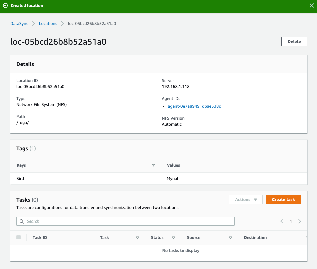Viewport: 317px width, 269px height.
Task: Click the Create task button
Action: point(283,199)
